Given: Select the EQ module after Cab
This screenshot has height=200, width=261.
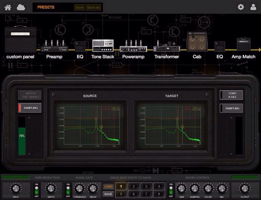Looking at the screenshot, I should (220, 47).
